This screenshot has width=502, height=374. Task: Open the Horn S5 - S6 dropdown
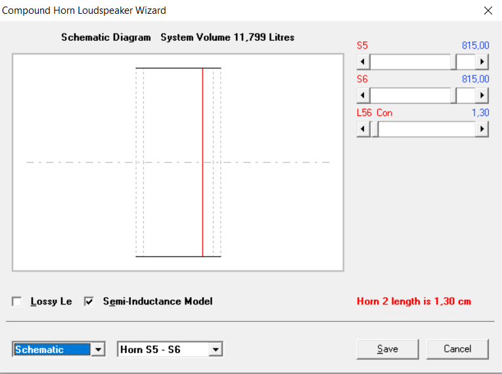[x=216, y=349]
